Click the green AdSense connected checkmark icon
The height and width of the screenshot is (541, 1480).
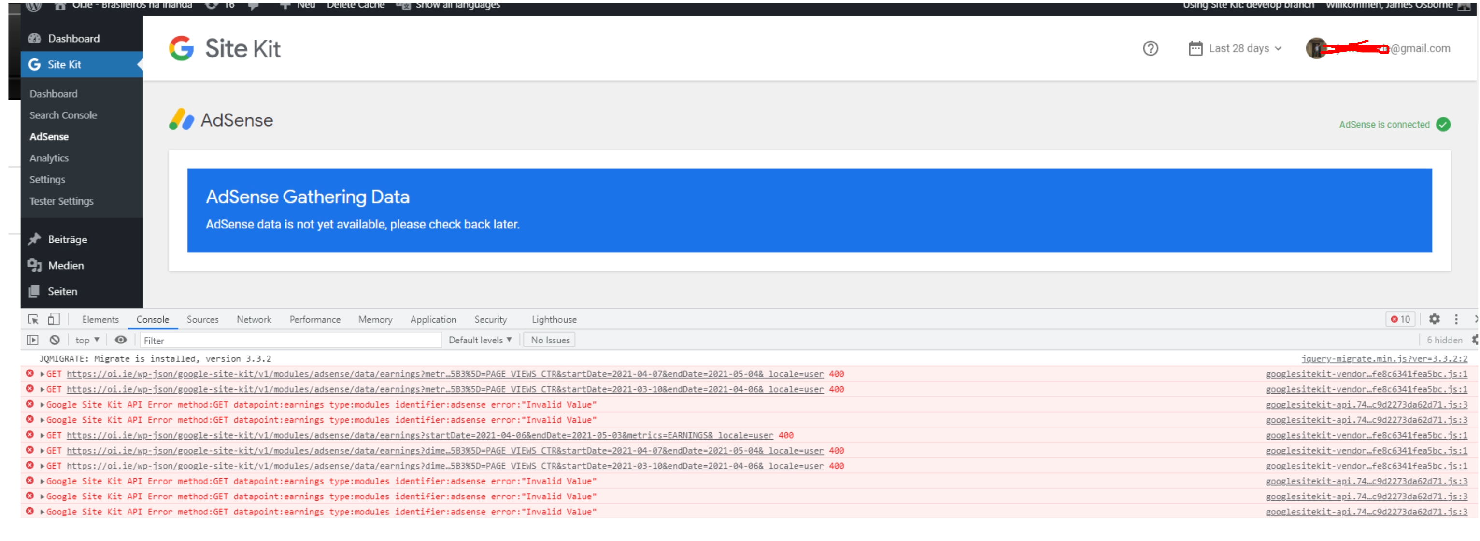click(1443, 125)
